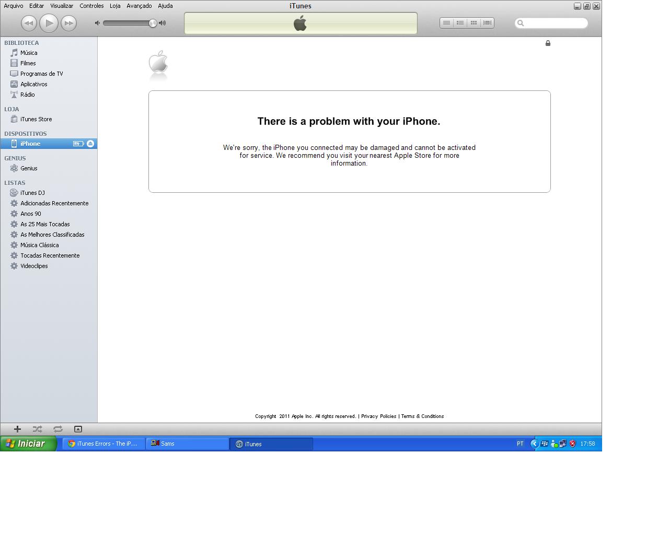Open the Privacy Policies link
669x535 pixels.
378,416
